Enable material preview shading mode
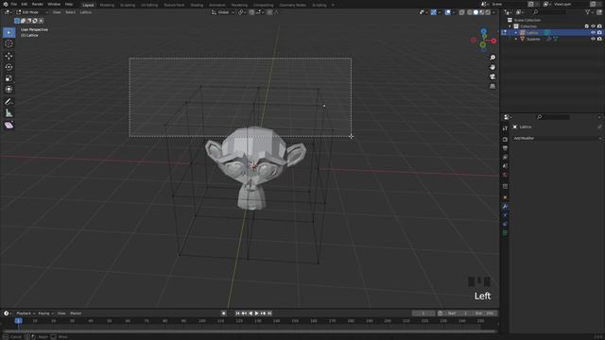The height and width of the screenshot is (340, 605). pos(482,12)
